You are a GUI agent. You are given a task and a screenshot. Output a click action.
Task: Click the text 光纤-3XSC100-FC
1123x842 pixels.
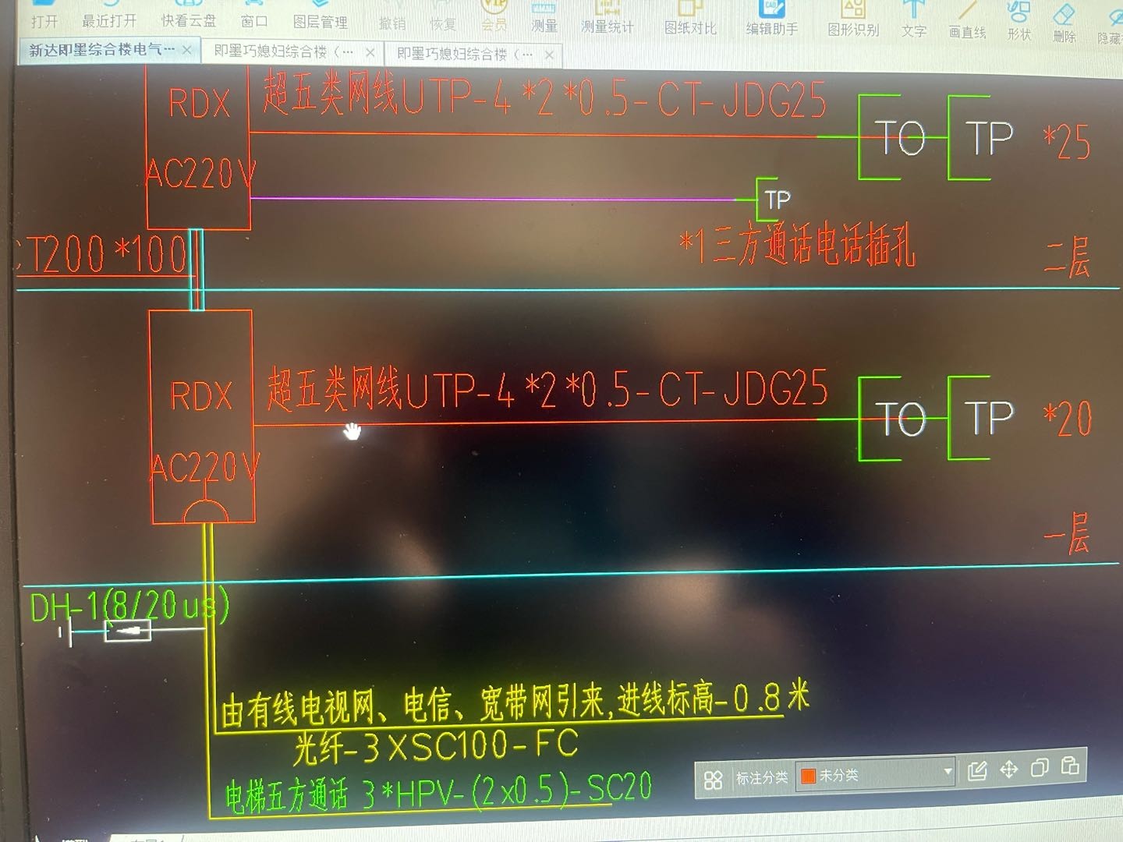coord(436,747)
